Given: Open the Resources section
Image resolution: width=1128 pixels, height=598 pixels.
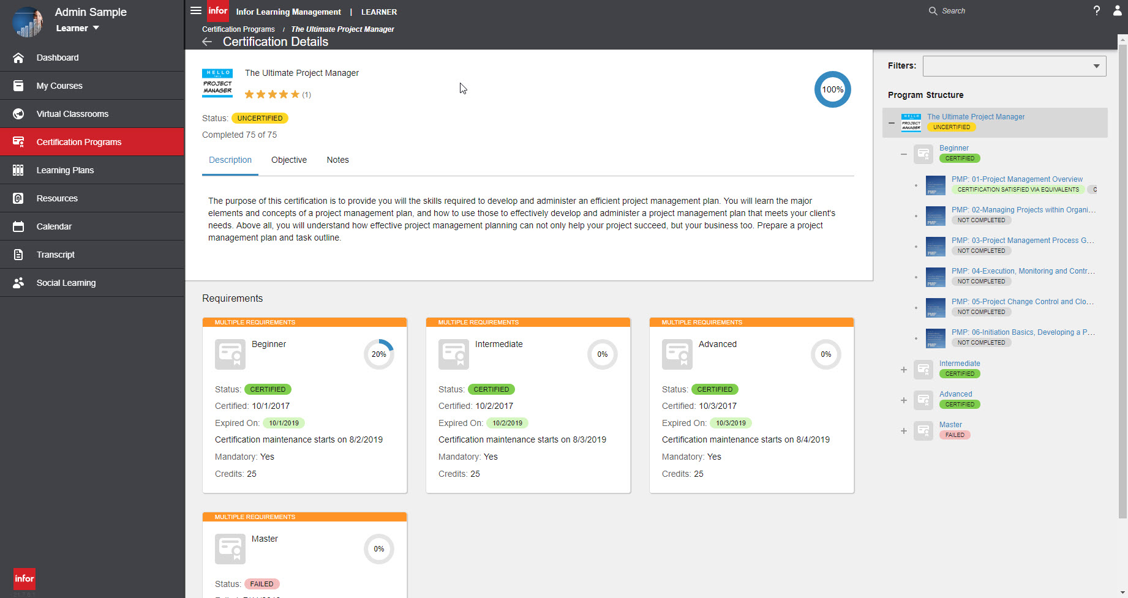Looking at the screenshot, I should 57,198.
